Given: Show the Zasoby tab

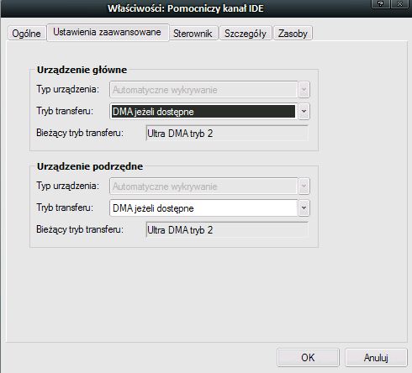Looking at the screenshot, I should (293, 34).
